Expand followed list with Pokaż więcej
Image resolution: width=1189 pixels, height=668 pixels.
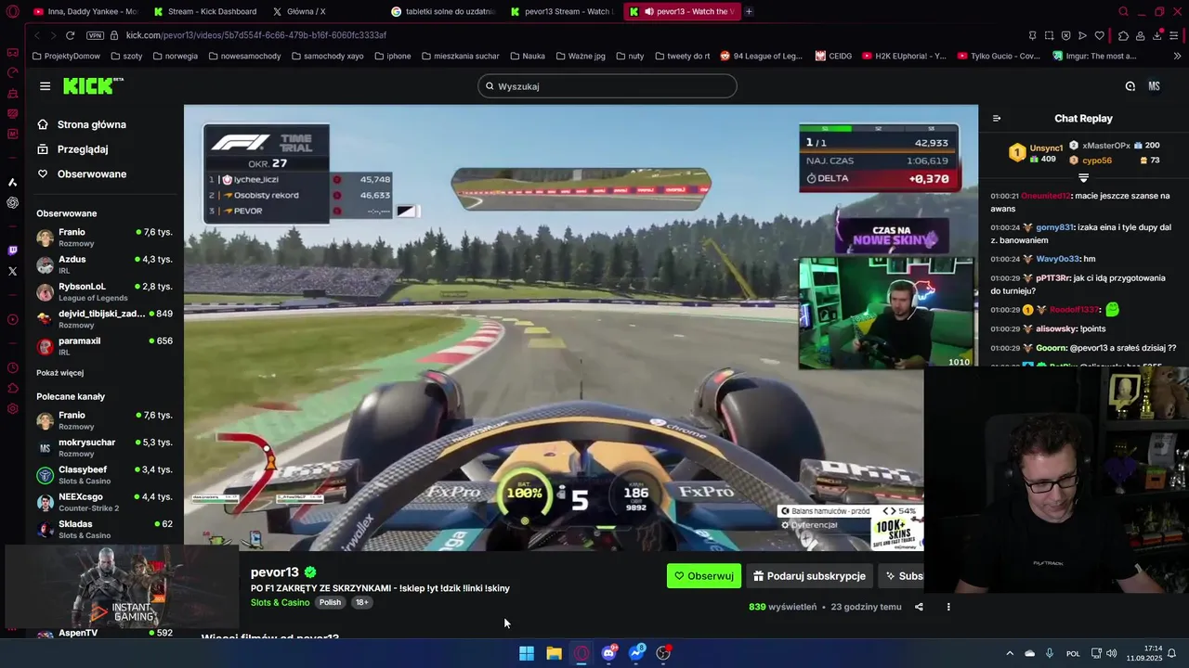[x=59, y=373]
